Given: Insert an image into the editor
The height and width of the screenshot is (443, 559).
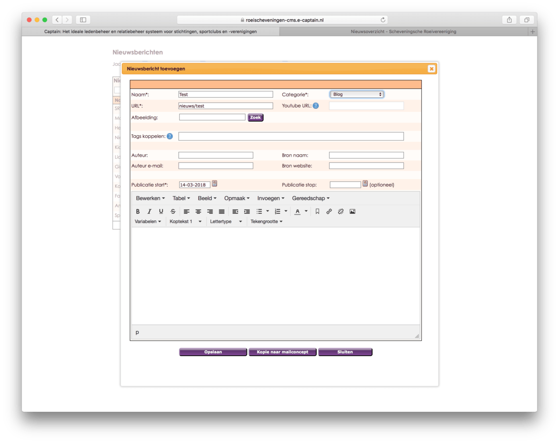Looking at the screenshot, I should point(353,211).
